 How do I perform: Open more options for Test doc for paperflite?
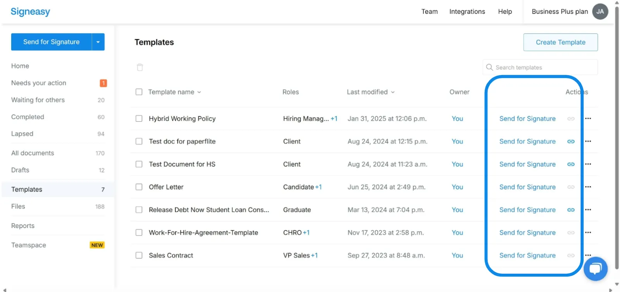[x=588, y=142]
